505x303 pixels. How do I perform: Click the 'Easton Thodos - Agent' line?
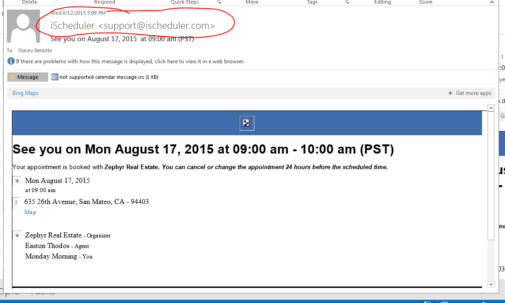(57, 246)
